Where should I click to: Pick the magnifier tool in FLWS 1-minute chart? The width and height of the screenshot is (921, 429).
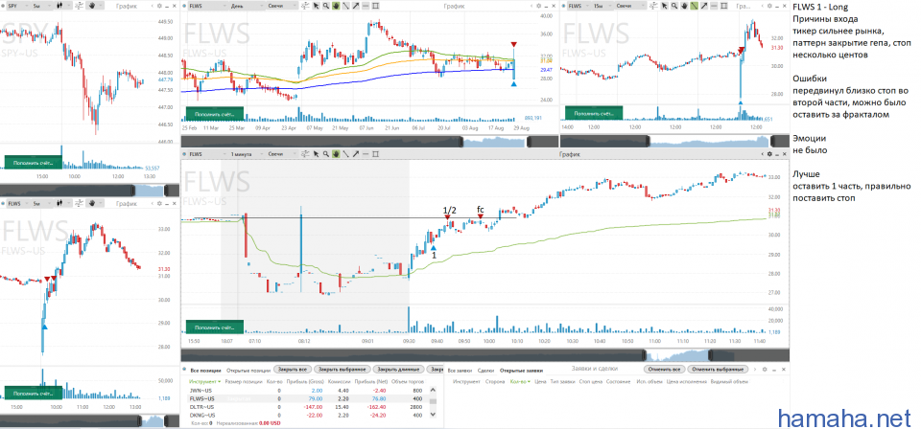pyautogui.click(x=326, y=154)
